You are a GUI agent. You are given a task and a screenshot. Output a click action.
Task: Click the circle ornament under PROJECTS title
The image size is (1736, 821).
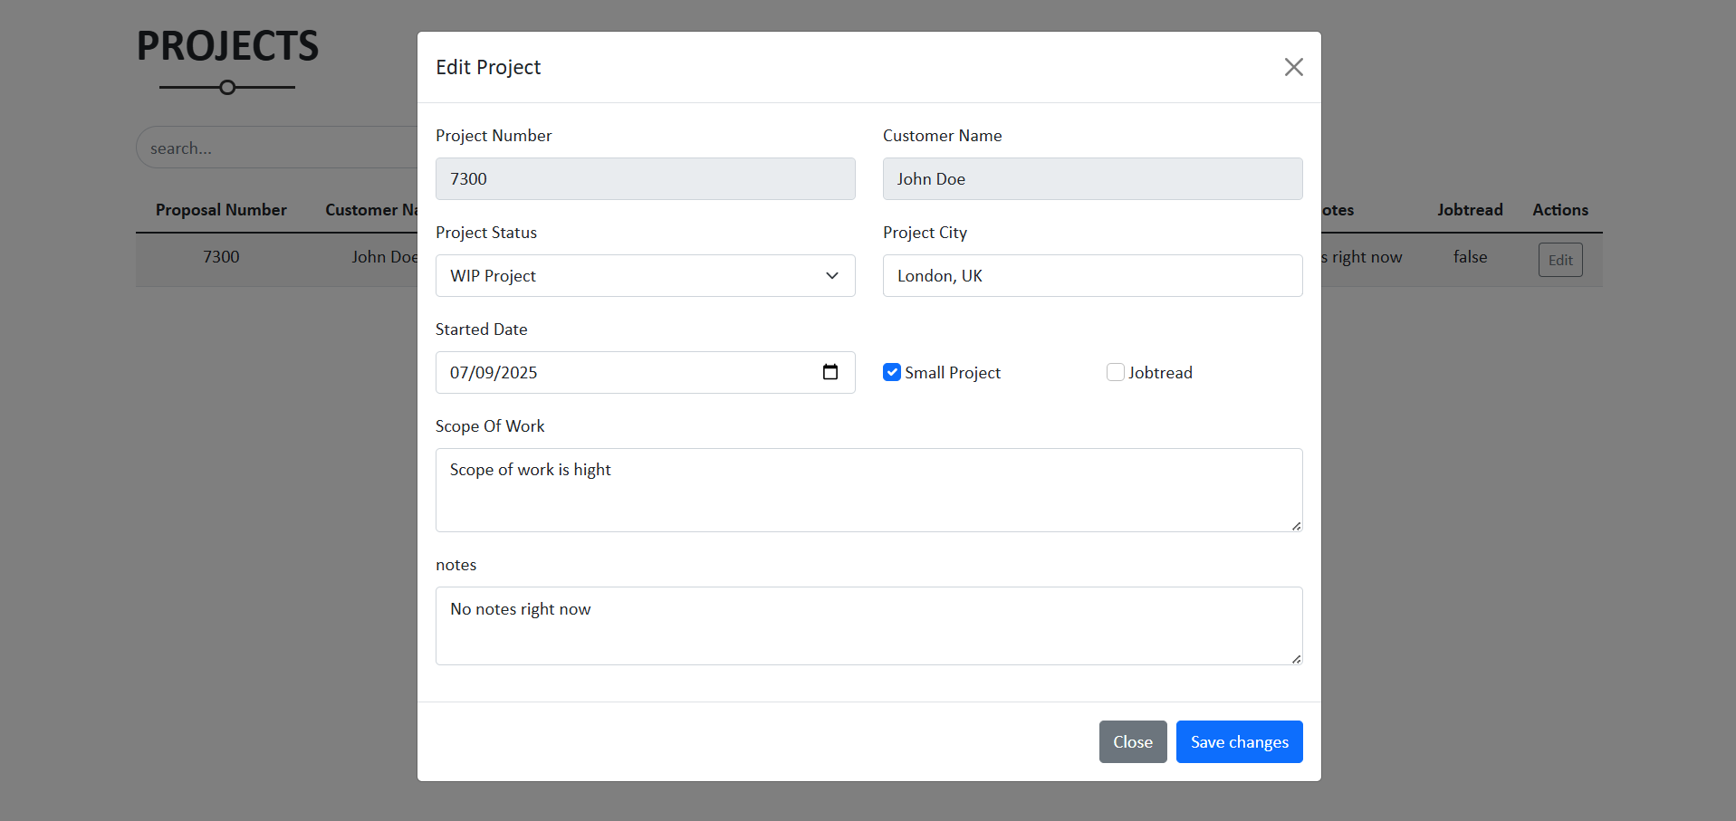[x=227, y=88]
